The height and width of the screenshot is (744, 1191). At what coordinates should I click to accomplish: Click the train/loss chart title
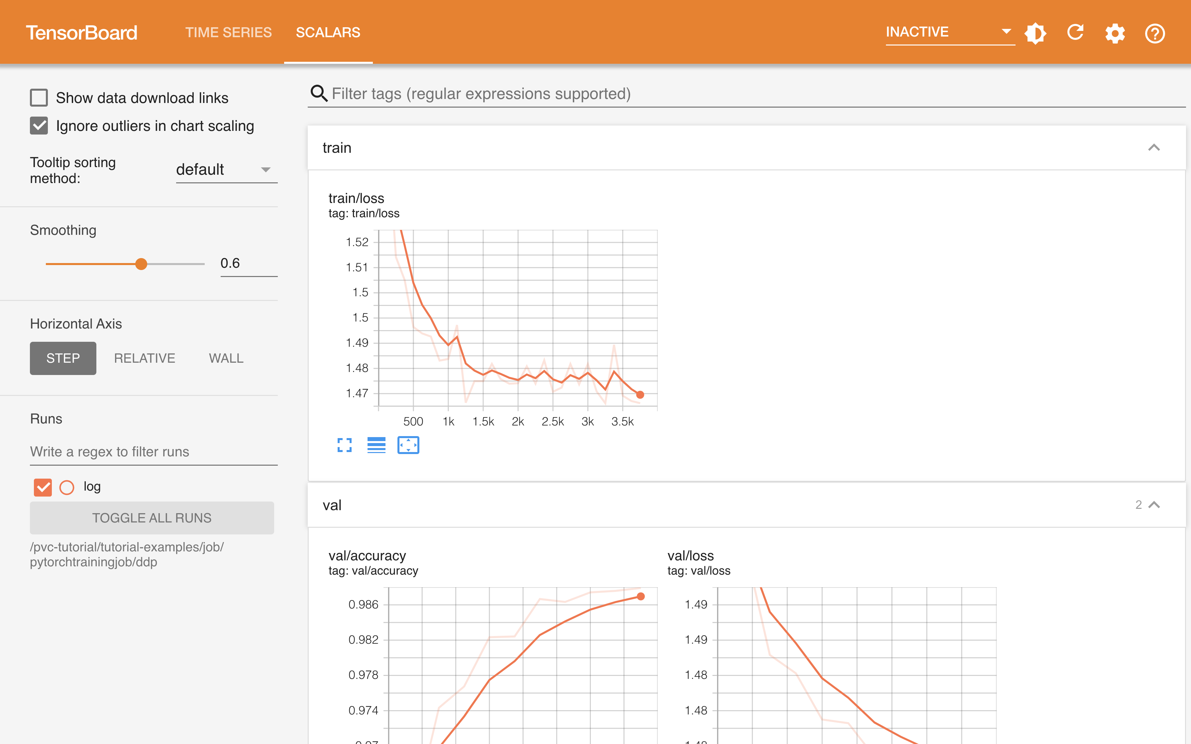(x=356, y=198)
